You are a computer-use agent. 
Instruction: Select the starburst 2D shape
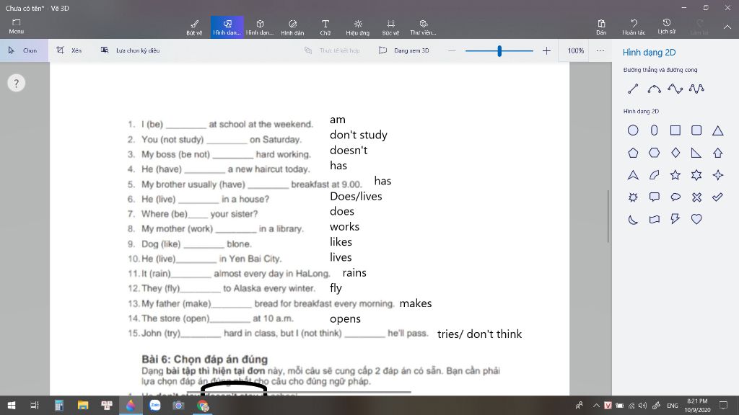(x=633, y=197)
